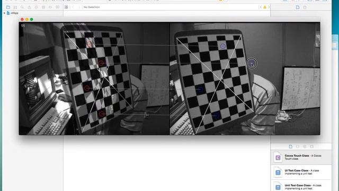Show the Object library icon
Screen dimensions: 339x191
coord(305,146)
